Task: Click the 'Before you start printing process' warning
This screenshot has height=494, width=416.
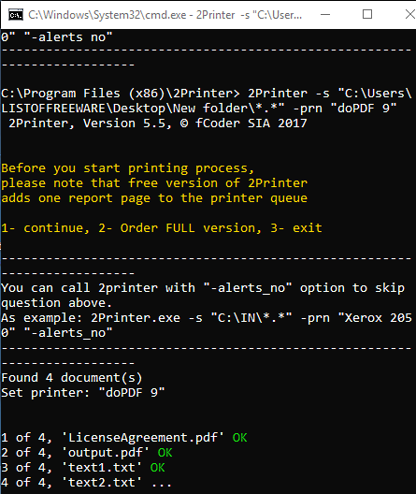Action: [x=127, y=168]
